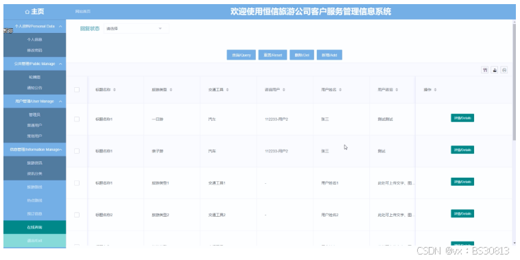520x260 pixels.
Task: Click the export icon above the table
Action: pyautogui.click(x=495, y=70)
